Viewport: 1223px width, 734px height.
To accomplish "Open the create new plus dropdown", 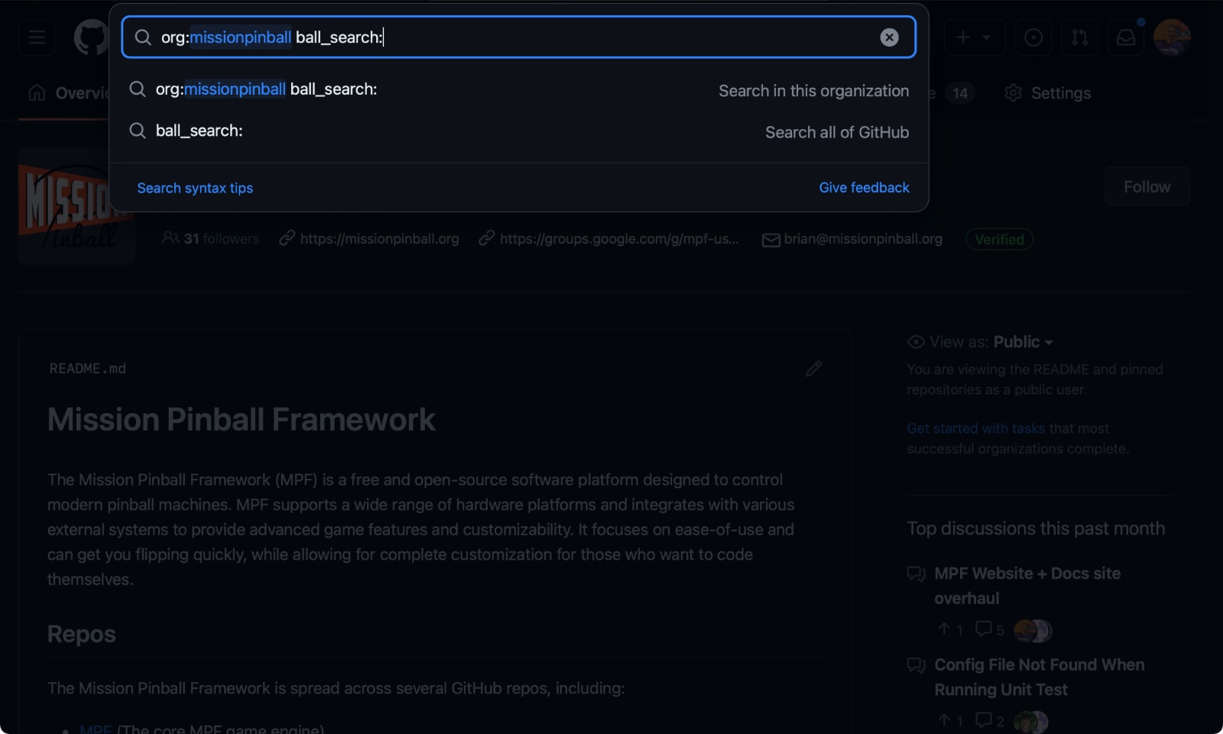I will pos(975,37).
